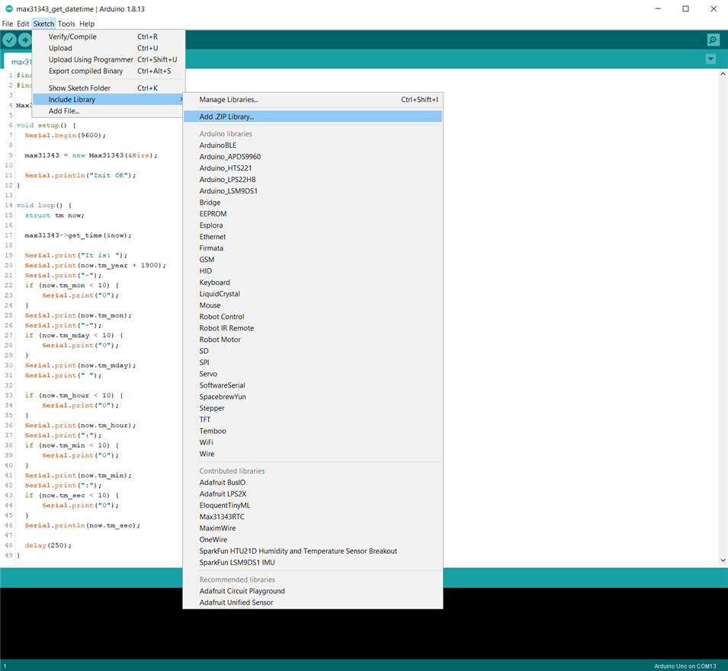Image resolution: width=728 pixels, height=671 pixels.
Task: Select Add .ZIP Library option
Action: tap(226, 117)
